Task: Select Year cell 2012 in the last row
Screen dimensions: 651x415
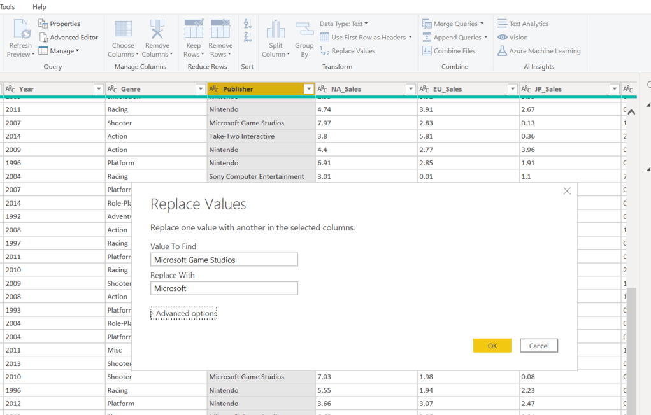Action: tap(54, 404)
